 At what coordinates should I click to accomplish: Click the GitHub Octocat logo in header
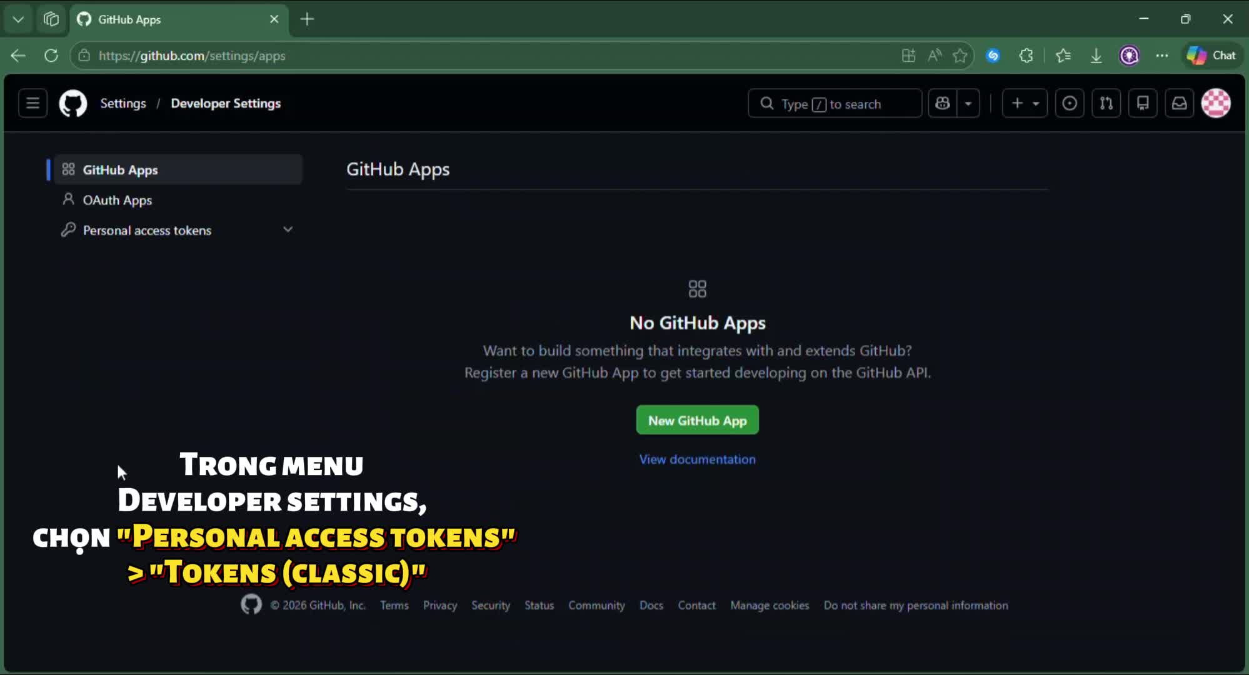[x=73, y=103]
